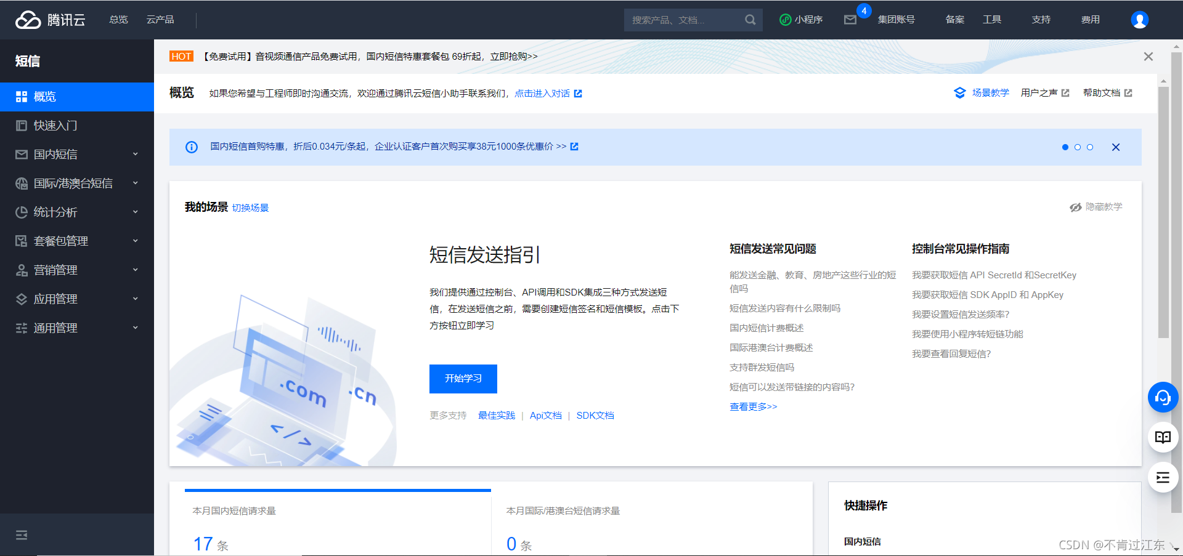Expand the 营销管理 menu chevron
This screenshot has height=556, width=1183.
coord(136,270)
